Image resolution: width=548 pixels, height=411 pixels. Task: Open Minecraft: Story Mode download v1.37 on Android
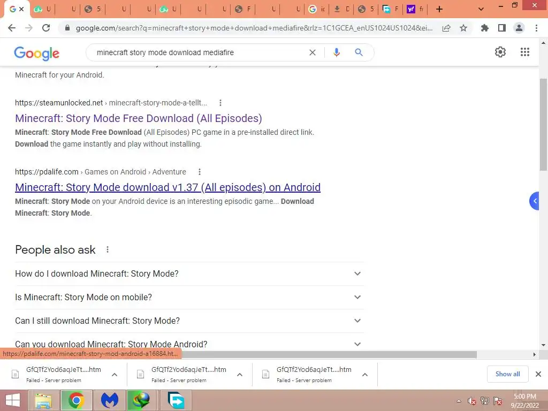point(168,187)
